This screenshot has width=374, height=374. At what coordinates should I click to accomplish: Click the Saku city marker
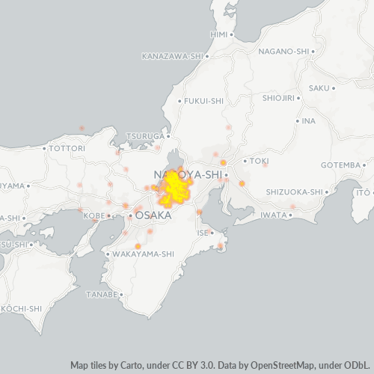334,88
